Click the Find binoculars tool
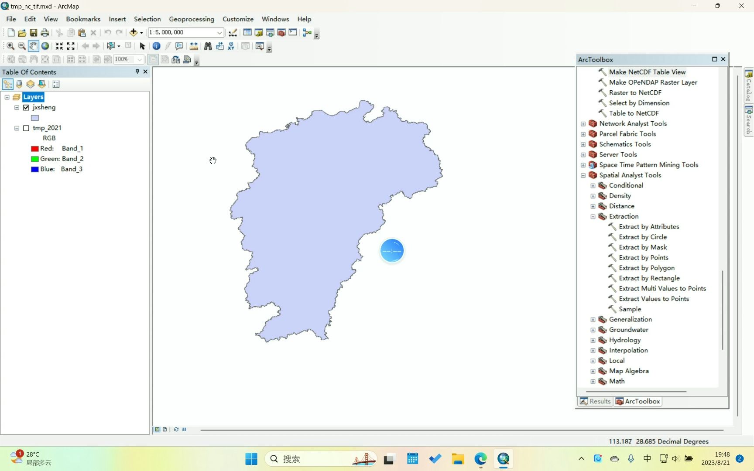 208,46
